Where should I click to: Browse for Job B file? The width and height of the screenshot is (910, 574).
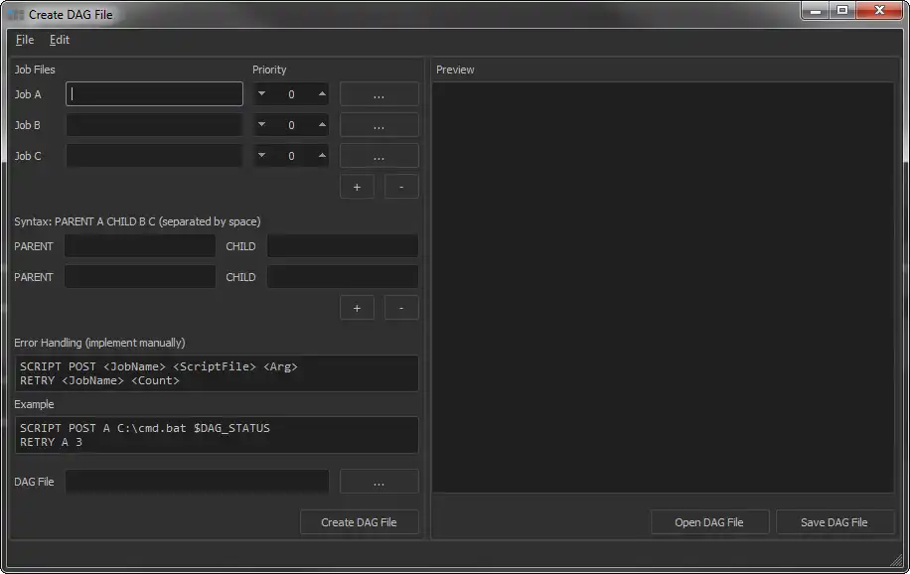[x=379, y=125]
